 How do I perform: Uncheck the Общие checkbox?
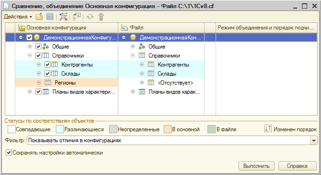click(38, 47)
